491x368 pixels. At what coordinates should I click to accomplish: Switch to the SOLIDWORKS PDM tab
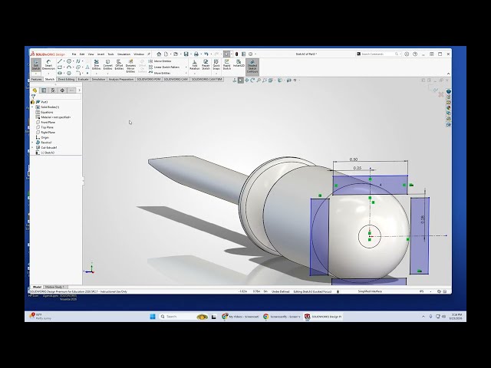148,79
